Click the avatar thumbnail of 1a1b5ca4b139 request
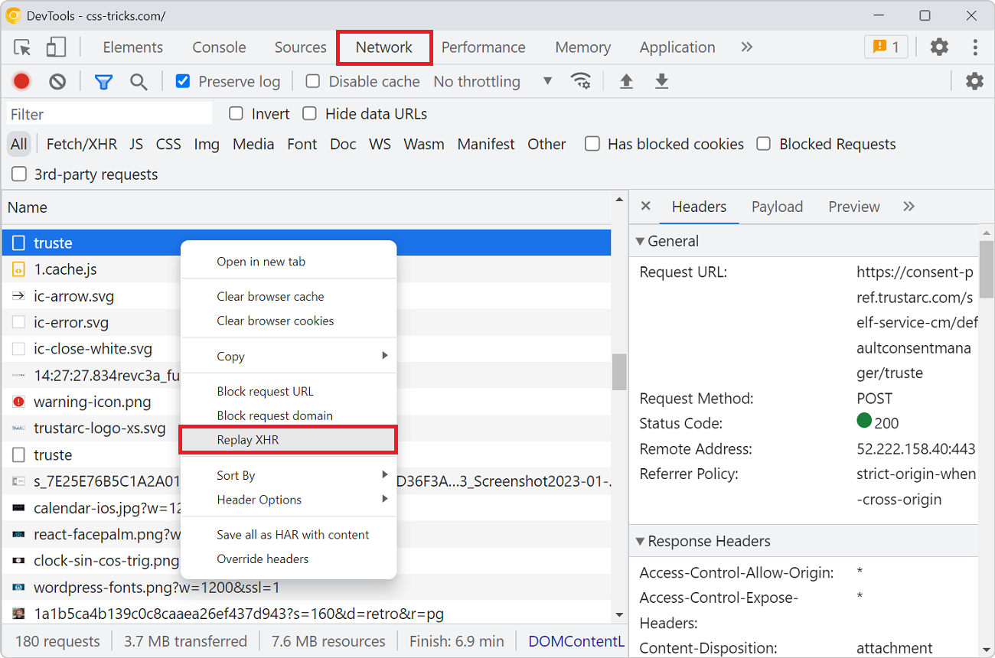The height and width of the screenshot is (658, 995). click(x=18, y=614)
